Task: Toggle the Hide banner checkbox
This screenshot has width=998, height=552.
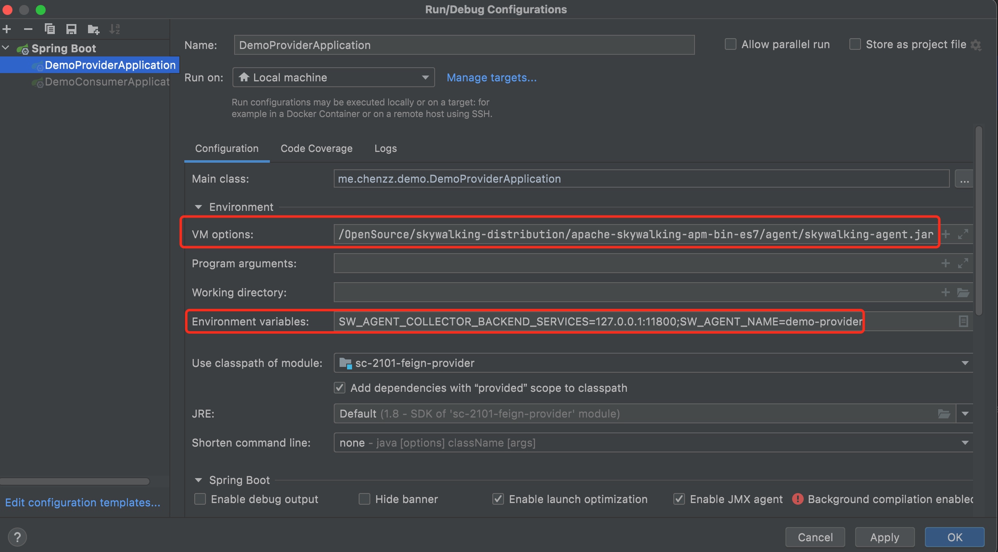Action: pyautogui.click(x=364, y=499)
